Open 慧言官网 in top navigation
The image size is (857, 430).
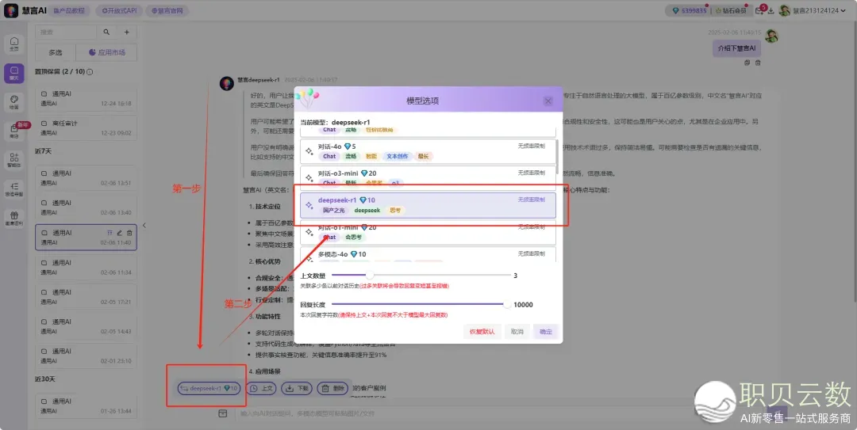[x=167, y=10]
